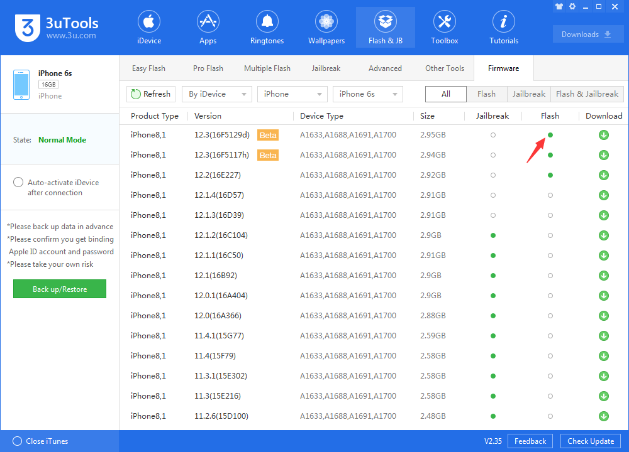
Task: Open the Apps section
Action: coord(208,28)
